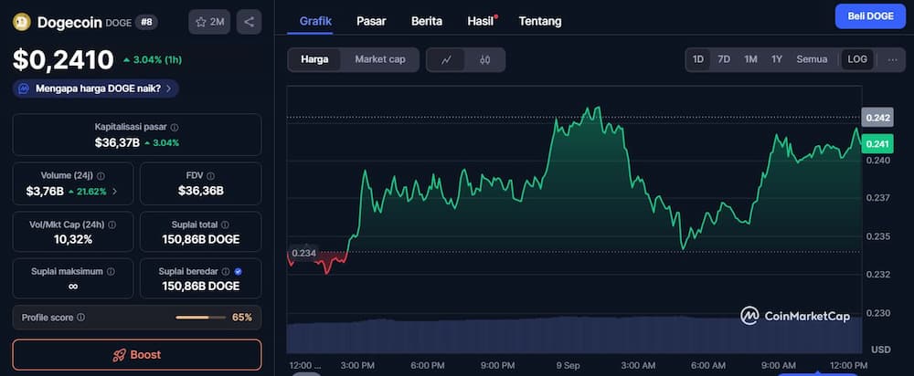Select Harga chart mode

click(314, 59)
